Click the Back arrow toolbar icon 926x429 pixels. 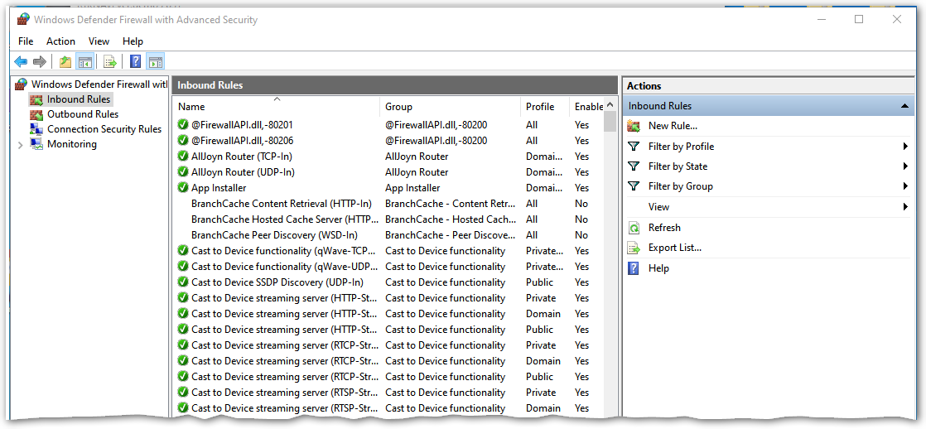click(x=21, y=60)
